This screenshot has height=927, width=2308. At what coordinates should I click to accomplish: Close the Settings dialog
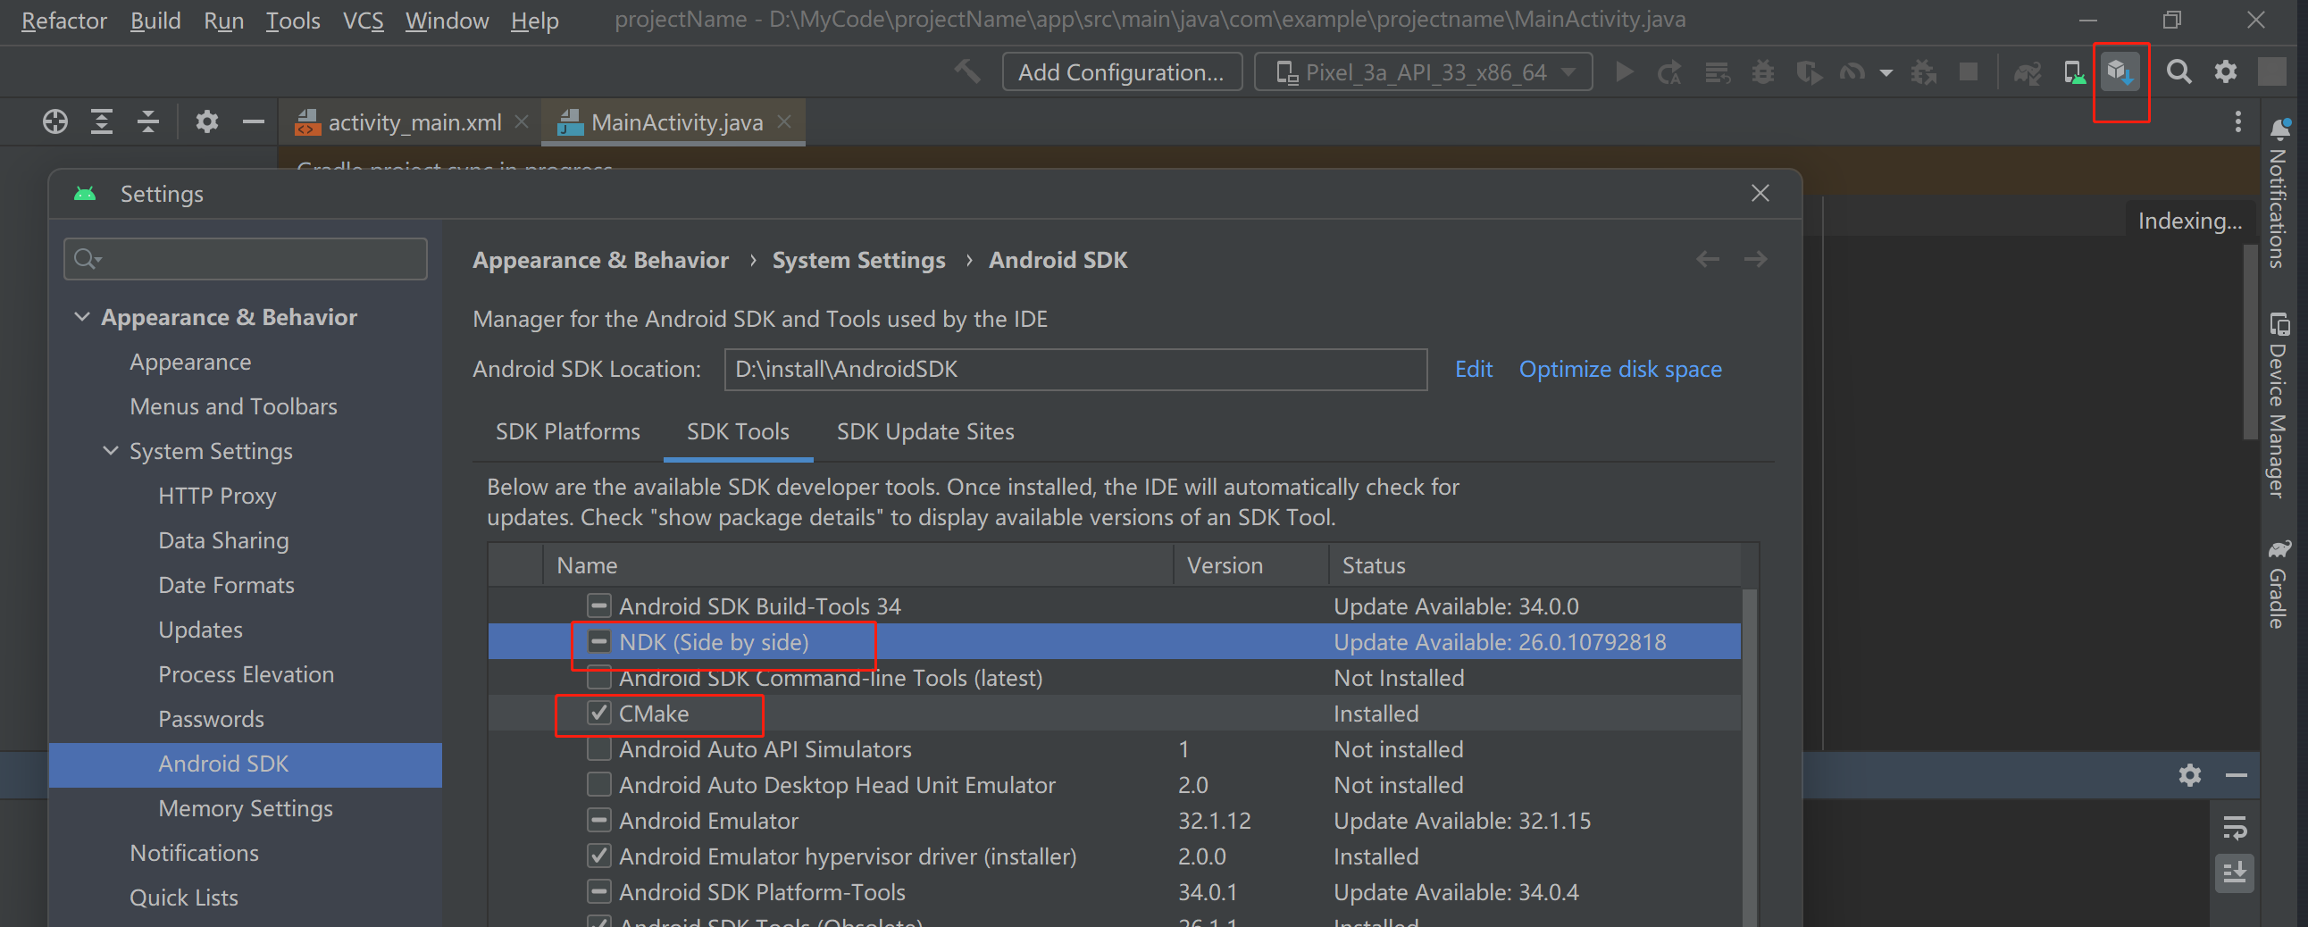1760,194
